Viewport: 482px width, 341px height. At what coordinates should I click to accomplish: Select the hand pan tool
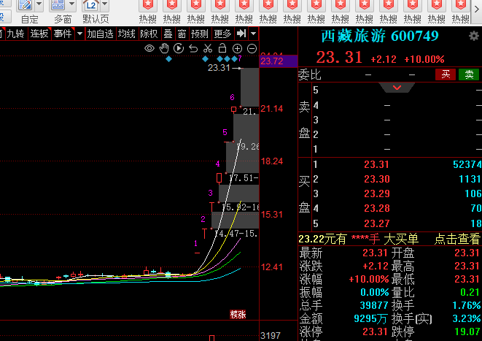pos(164,48)
